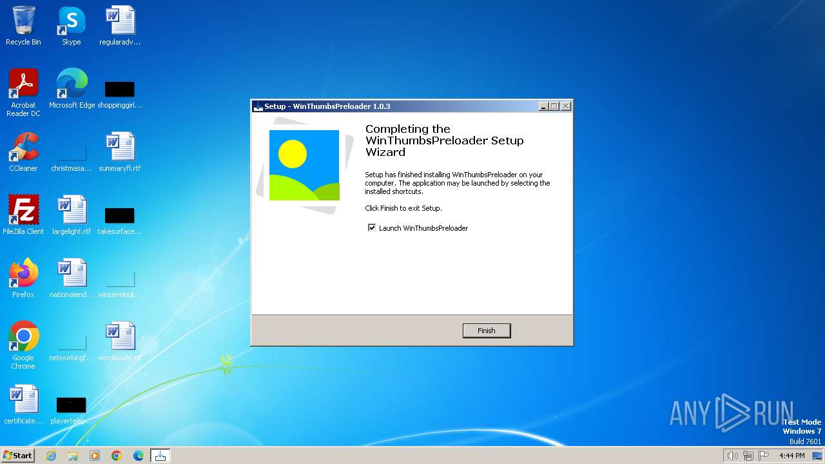Viewport: 825px width, 464px height.
Task: Maximize the Setup window
Action: [x=554, y=106]
